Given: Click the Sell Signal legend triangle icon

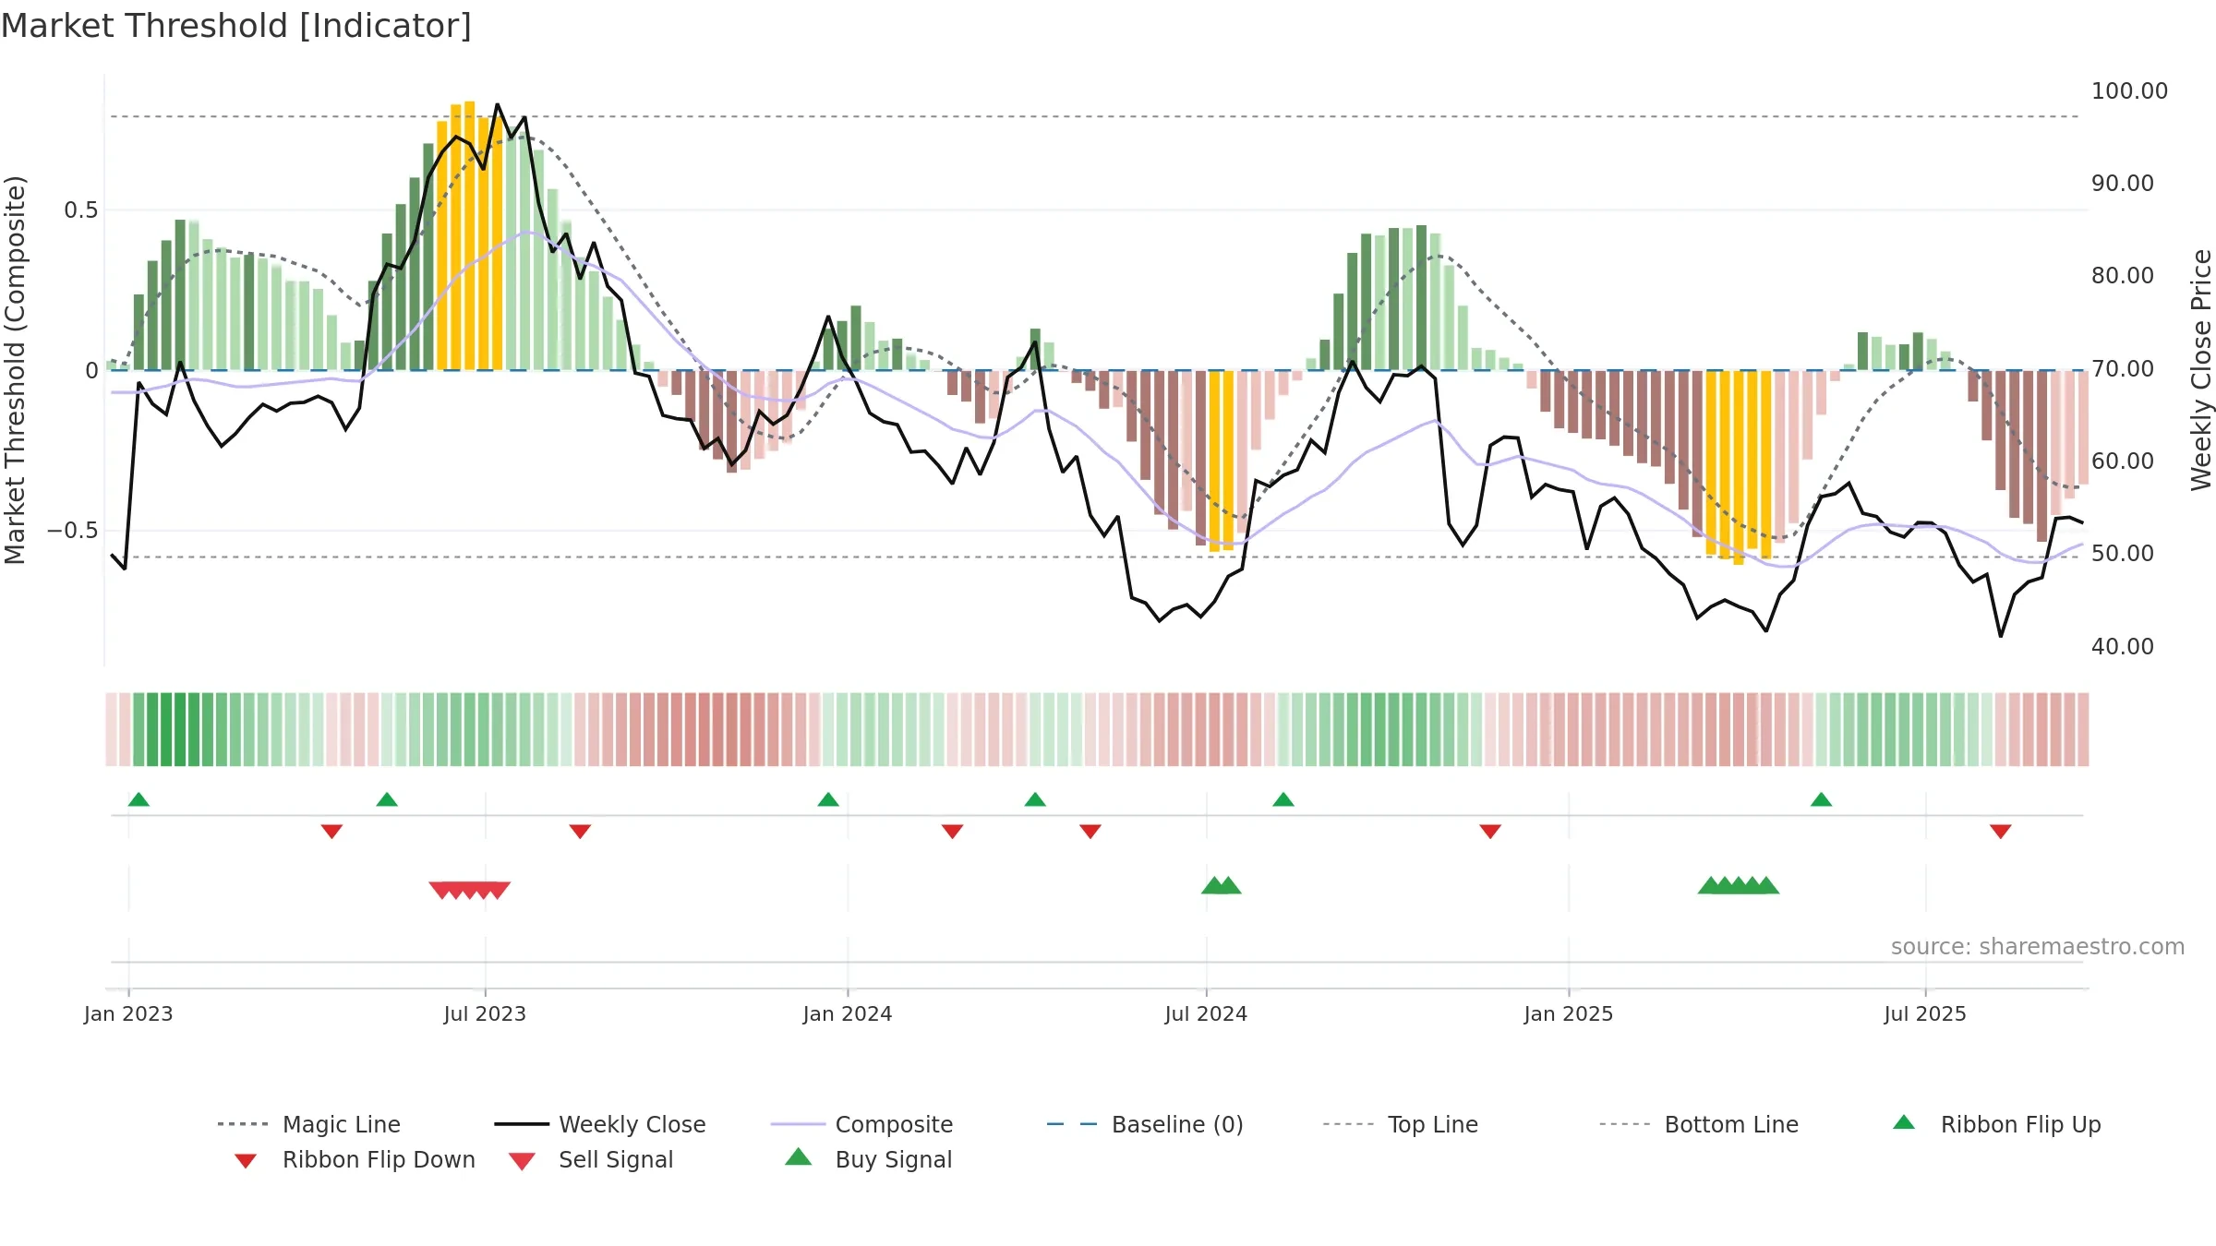Looking at the screenshot, I should 522,1161.
